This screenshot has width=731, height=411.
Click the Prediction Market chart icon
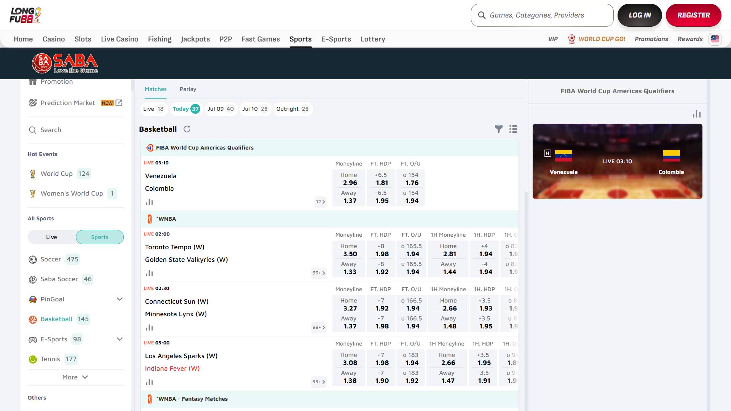33,103
